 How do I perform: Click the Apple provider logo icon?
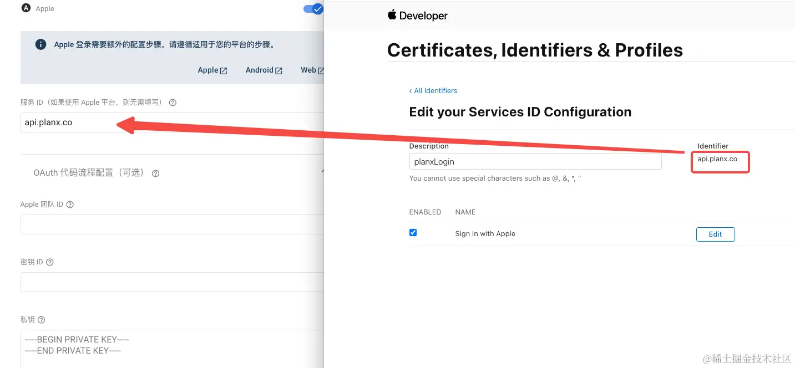pos(26,8)
